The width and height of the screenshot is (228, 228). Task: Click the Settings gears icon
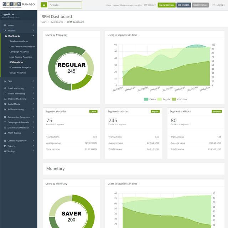[5, 151]
